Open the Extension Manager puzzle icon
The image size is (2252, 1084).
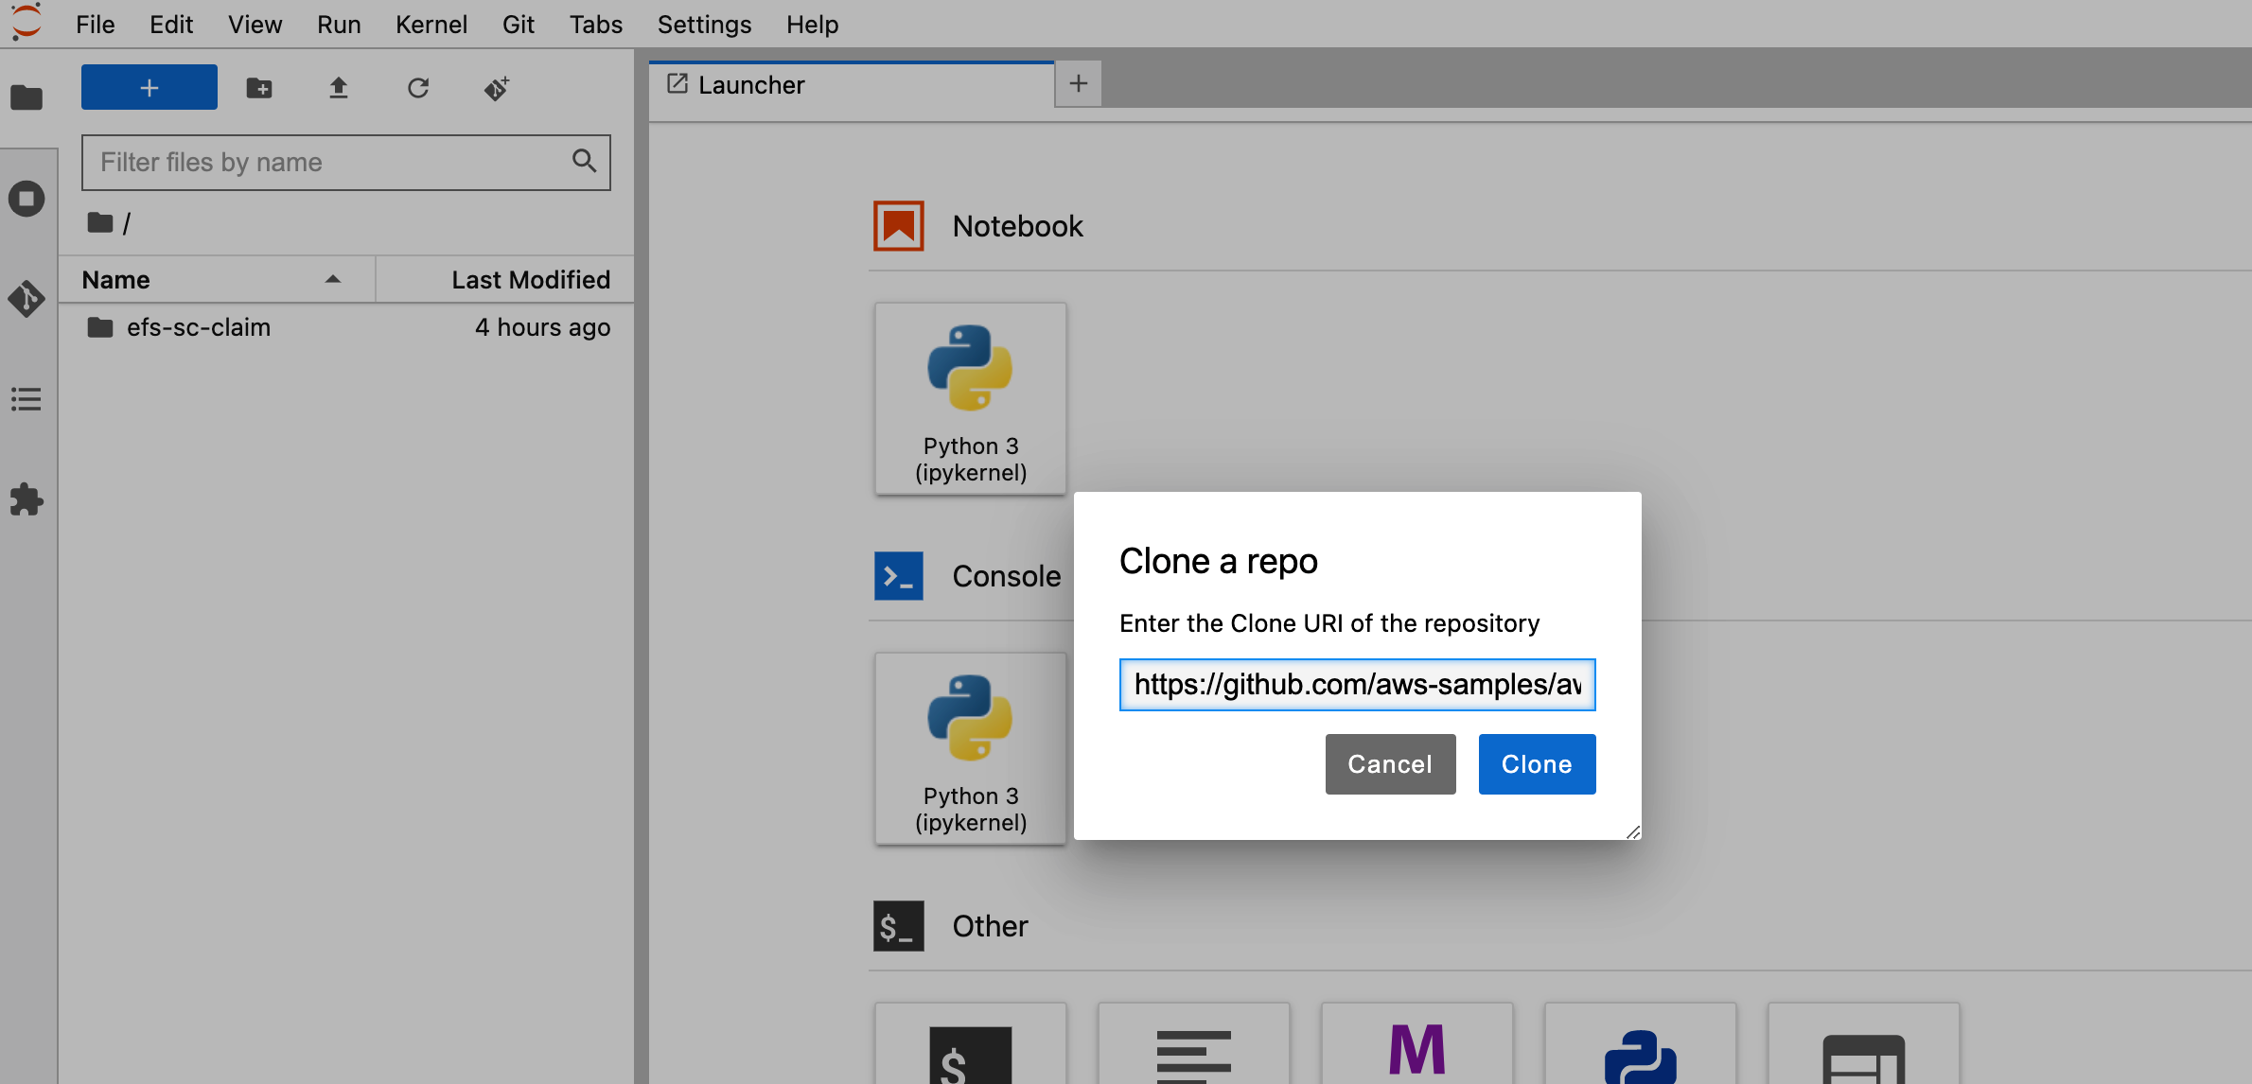[x=26, y=499]
